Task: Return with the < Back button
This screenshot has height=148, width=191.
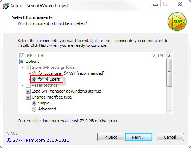Action: click(x=111, y=137)
